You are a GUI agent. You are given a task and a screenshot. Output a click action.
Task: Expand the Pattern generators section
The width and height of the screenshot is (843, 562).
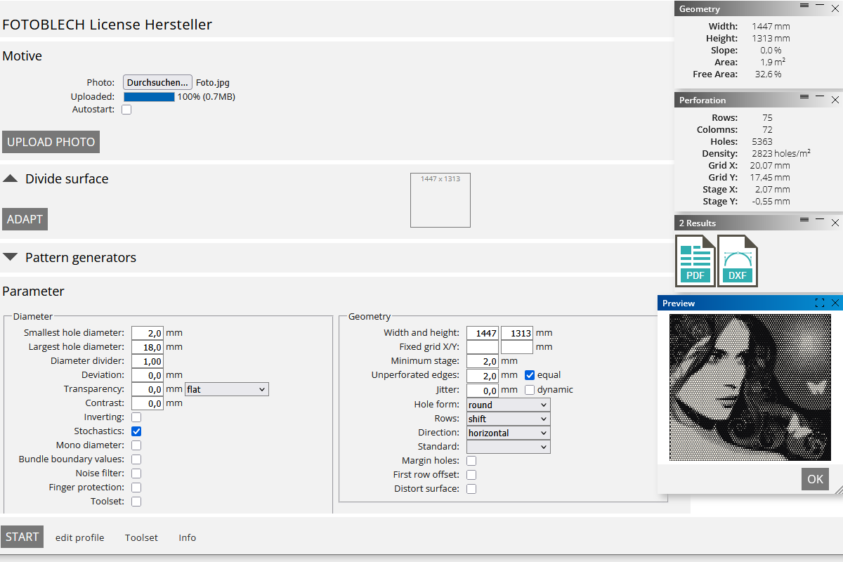coord(10,257)
